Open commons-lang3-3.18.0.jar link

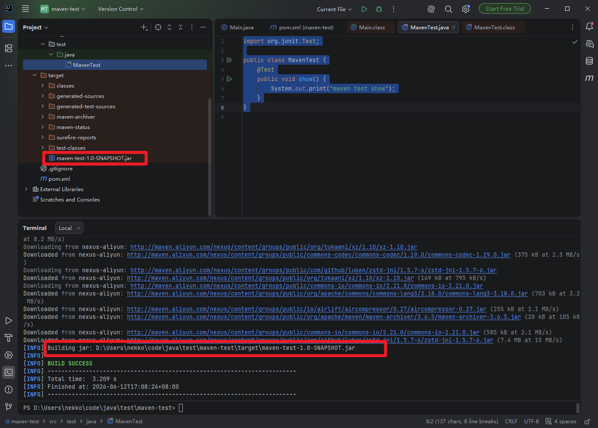pos(327,294)
